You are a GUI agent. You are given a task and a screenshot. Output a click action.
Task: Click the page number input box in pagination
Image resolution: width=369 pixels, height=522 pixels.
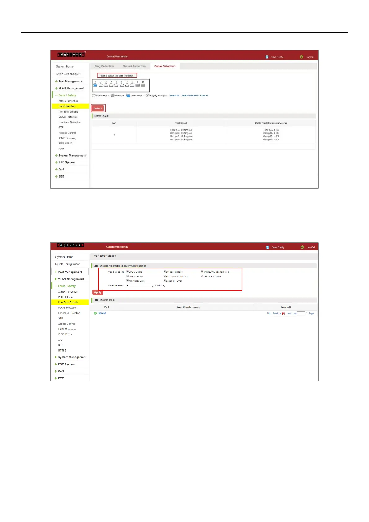pos(301,314)
